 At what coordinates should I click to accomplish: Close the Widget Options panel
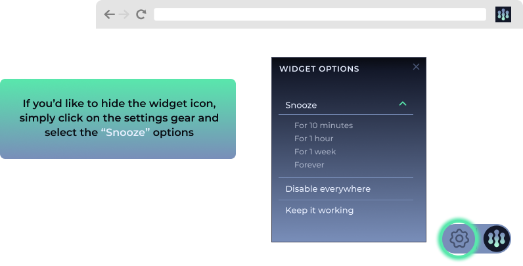[x=416, y=66]
